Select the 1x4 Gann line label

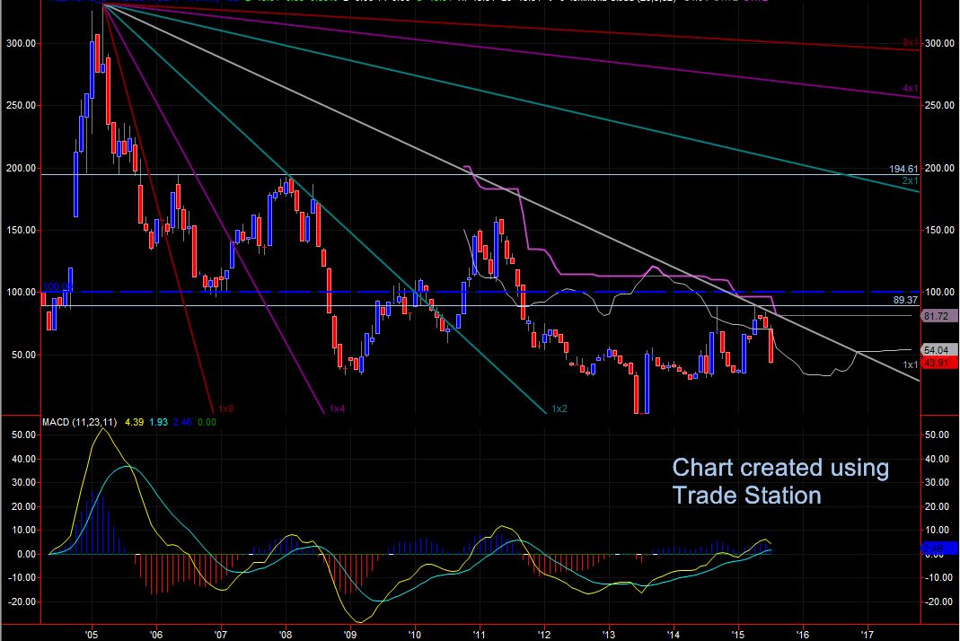pyautogui.click(x=337, y=408)
